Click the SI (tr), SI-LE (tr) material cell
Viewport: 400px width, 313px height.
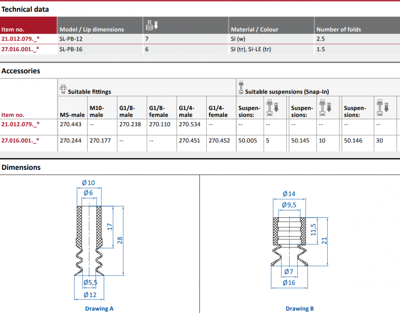[251, 49]
